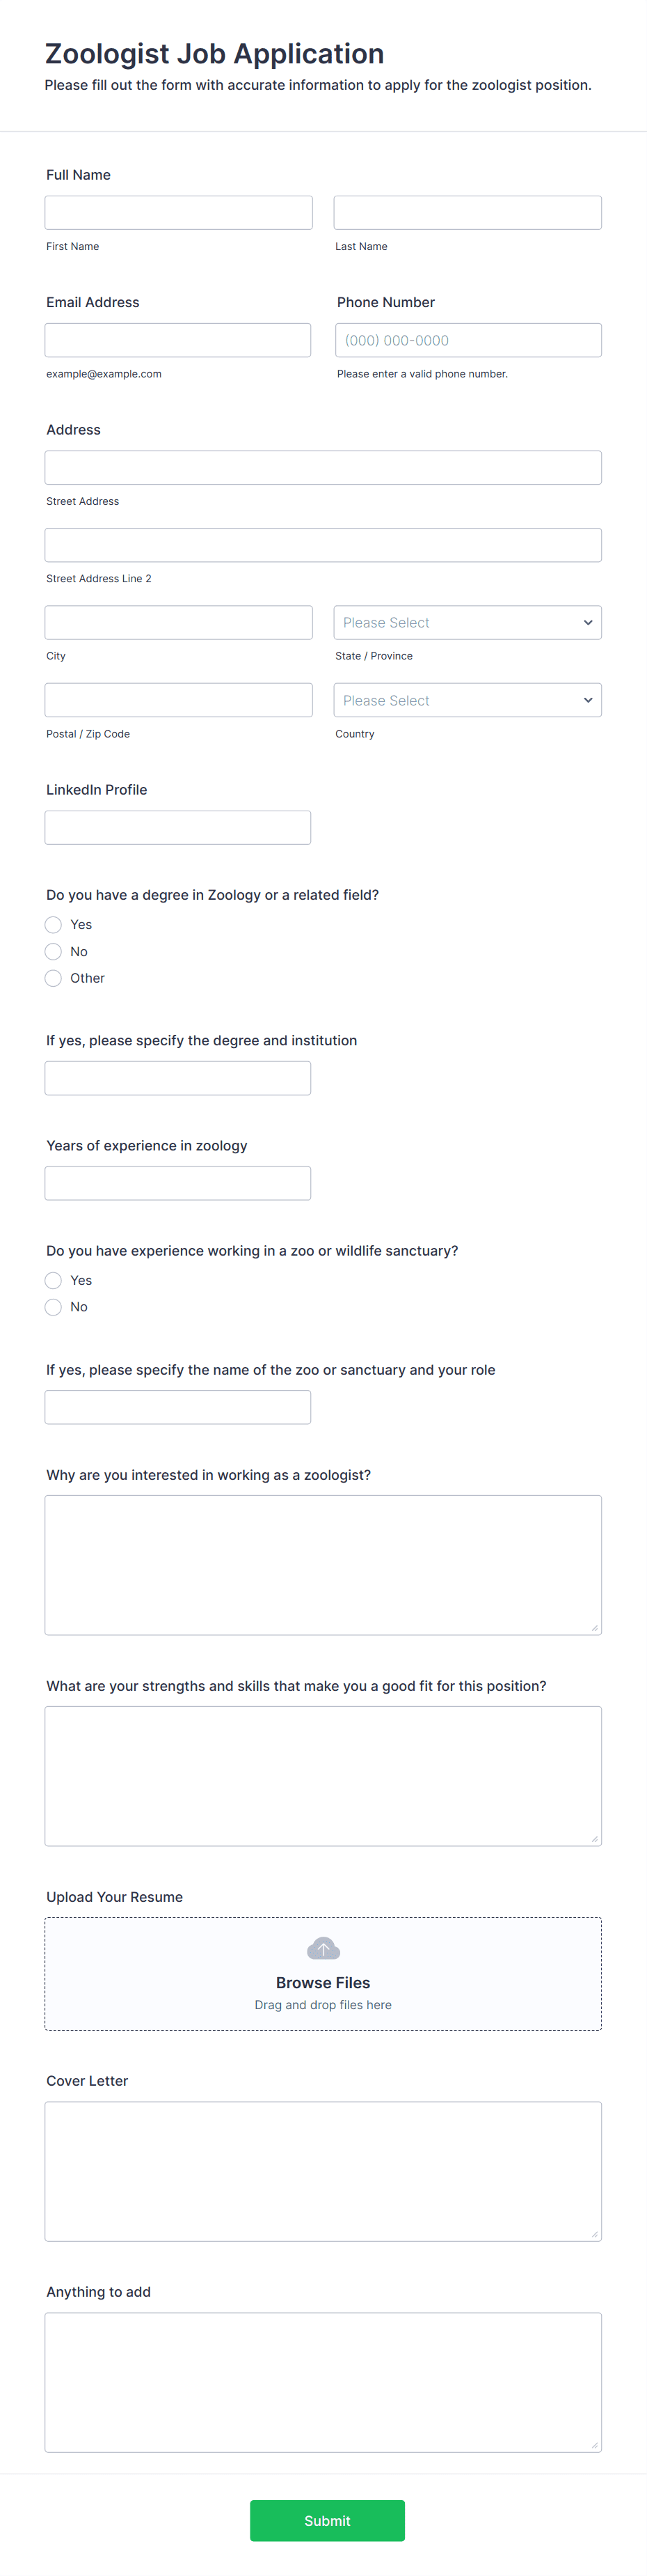Expand the State dropdown chevron arrow
The image size is (647, 2576).
click(588, 621)
